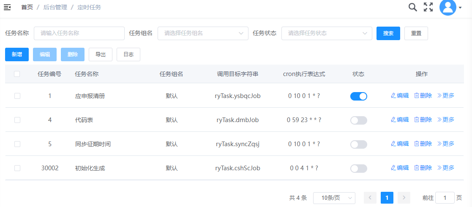The image size is (472, 207).
Task: Open the 日志 button
Action: 128,54
